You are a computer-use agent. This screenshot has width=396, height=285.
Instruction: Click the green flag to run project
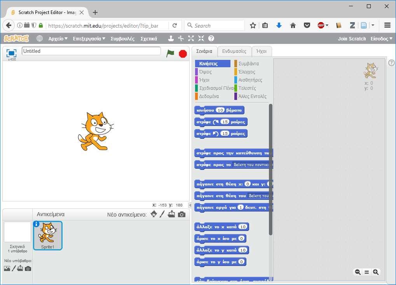(x=170, y=53)
